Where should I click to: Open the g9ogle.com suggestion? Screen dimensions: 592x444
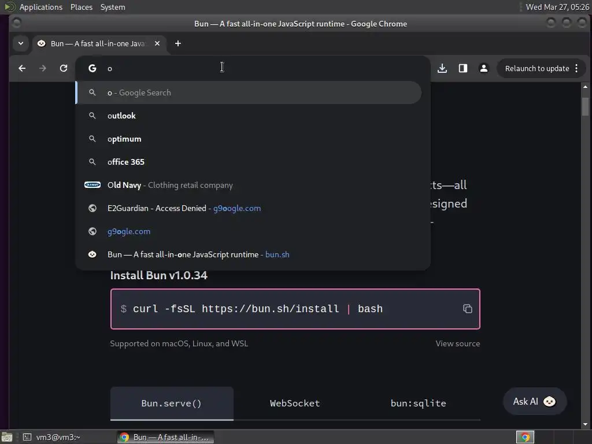249,231
